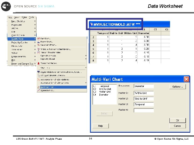Expand the Reliability/Survival submenu
This screenshot has height=145, width=194.
coord(22,42)
